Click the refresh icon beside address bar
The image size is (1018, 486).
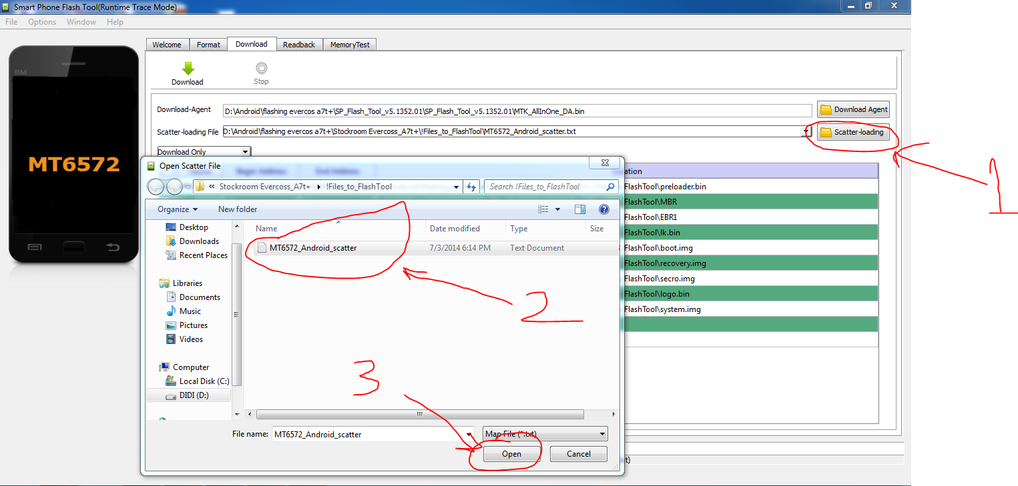(x=471, y=187)
